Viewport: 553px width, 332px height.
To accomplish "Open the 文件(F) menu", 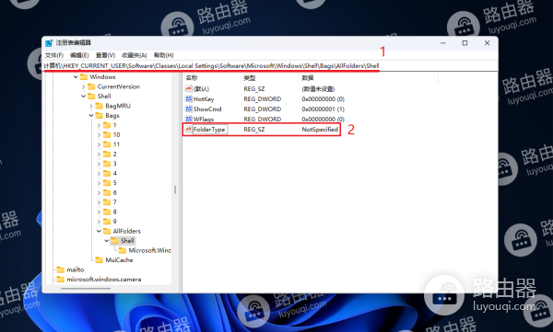I will (54, 55).
